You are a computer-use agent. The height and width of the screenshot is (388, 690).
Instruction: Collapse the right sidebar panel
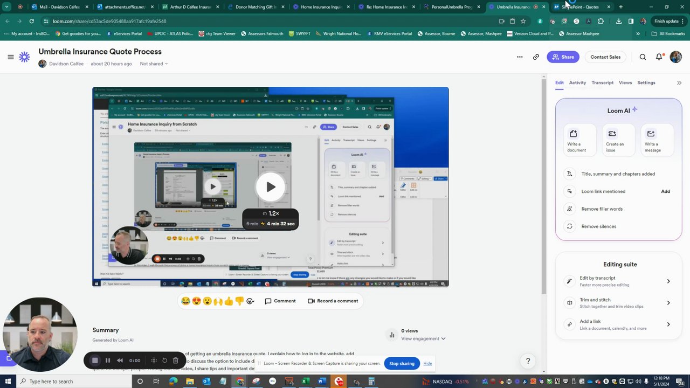[x=679, y=83]
